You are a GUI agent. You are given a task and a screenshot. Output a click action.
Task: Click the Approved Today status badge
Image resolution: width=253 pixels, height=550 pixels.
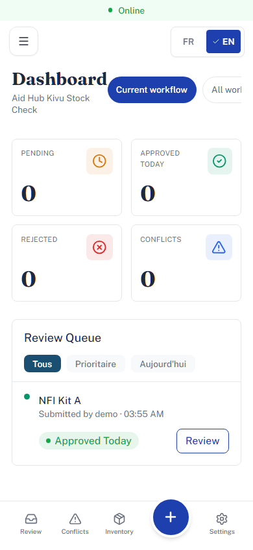[x=89, y=441]
